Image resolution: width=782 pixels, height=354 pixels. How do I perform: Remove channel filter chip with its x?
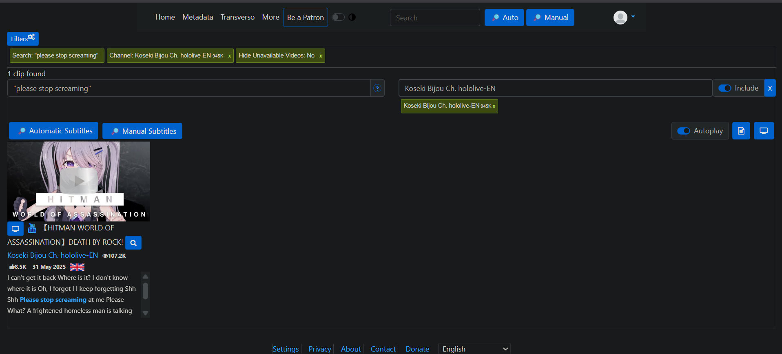[229, 56]
